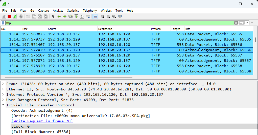Toggle packet colorization rules button
This screenshot has width=258, height=135.
click(96, 16)
